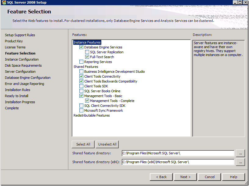Select the Instance Features tree heading
Viewport: 249px width, 186px height.
coord(87,42)
